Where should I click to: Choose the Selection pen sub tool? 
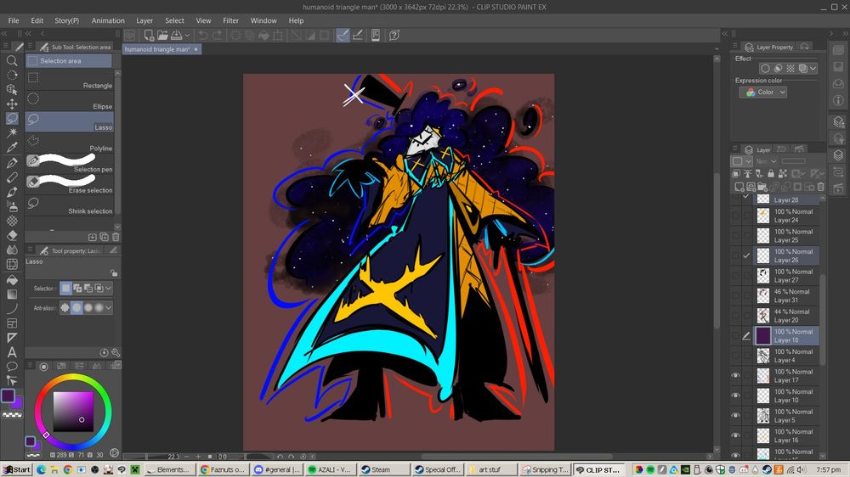pyautogui.click(x=70, y=164)
